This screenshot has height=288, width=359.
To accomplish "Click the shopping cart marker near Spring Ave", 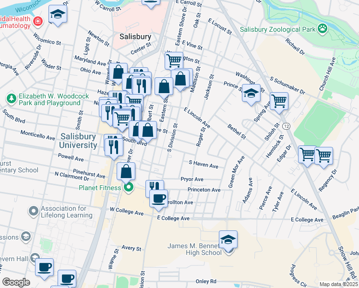I will coord(279,102).
